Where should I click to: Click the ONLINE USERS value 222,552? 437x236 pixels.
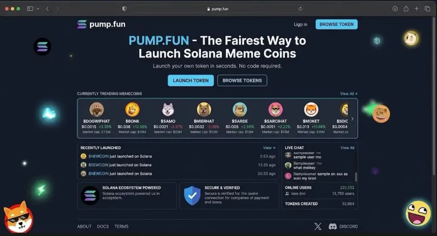tap(347, 188)
